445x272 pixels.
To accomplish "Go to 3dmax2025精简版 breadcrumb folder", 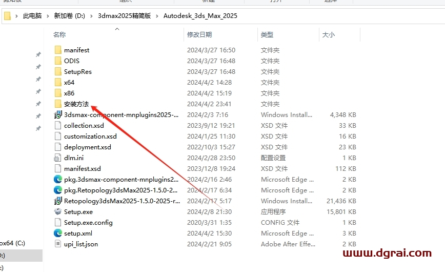I will [124, 16].
